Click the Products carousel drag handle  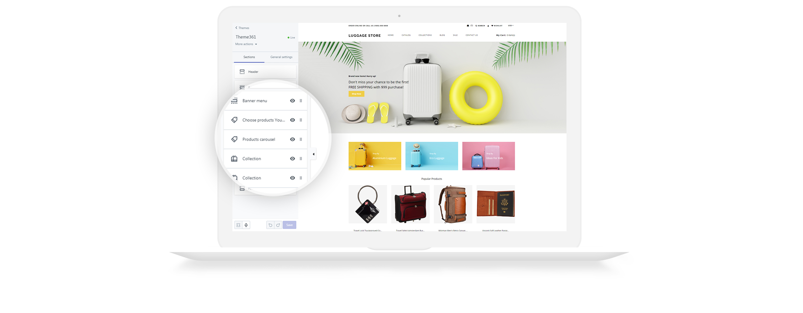(x=301, y=139)
